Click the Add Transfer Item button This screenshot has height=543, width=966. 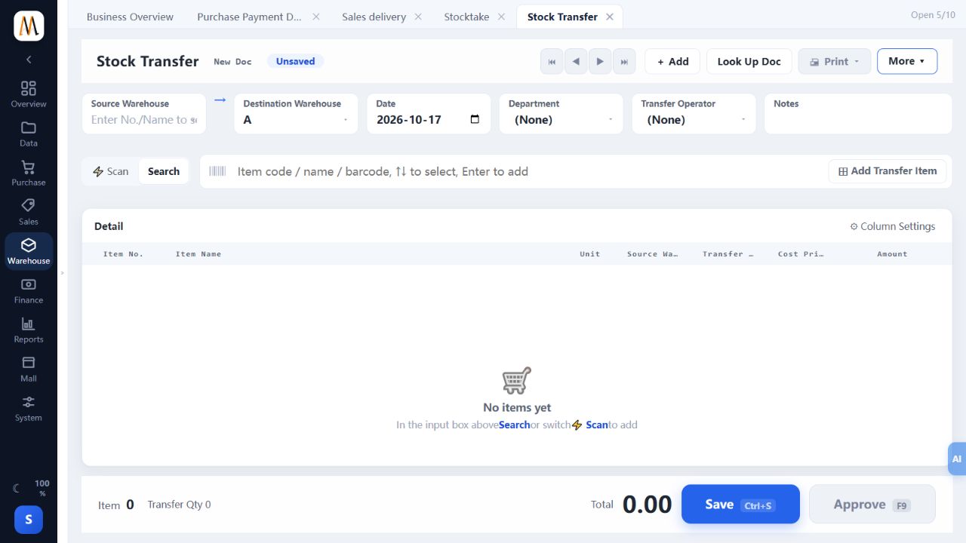888,171
